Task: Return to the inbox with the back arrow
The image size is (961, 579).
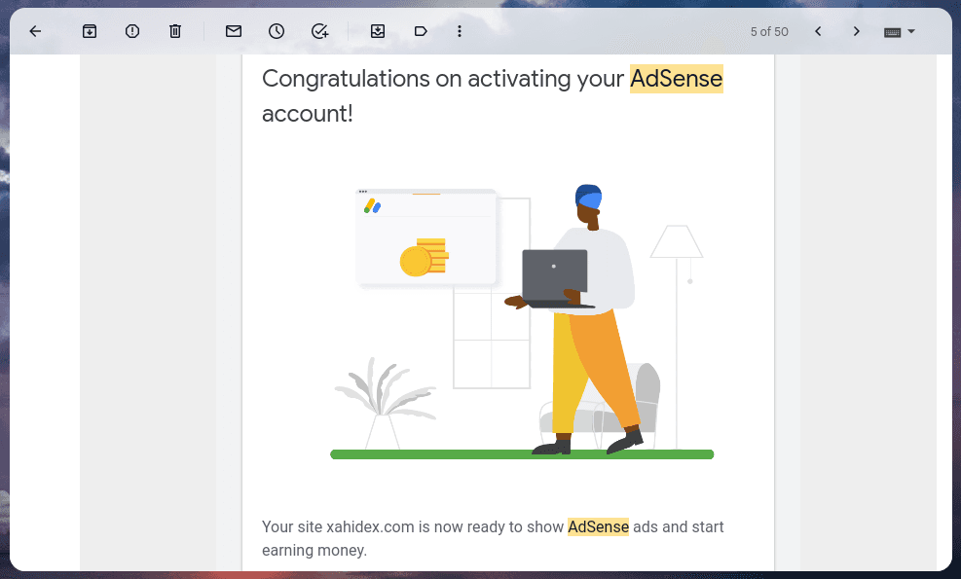Action: point(35,31)
